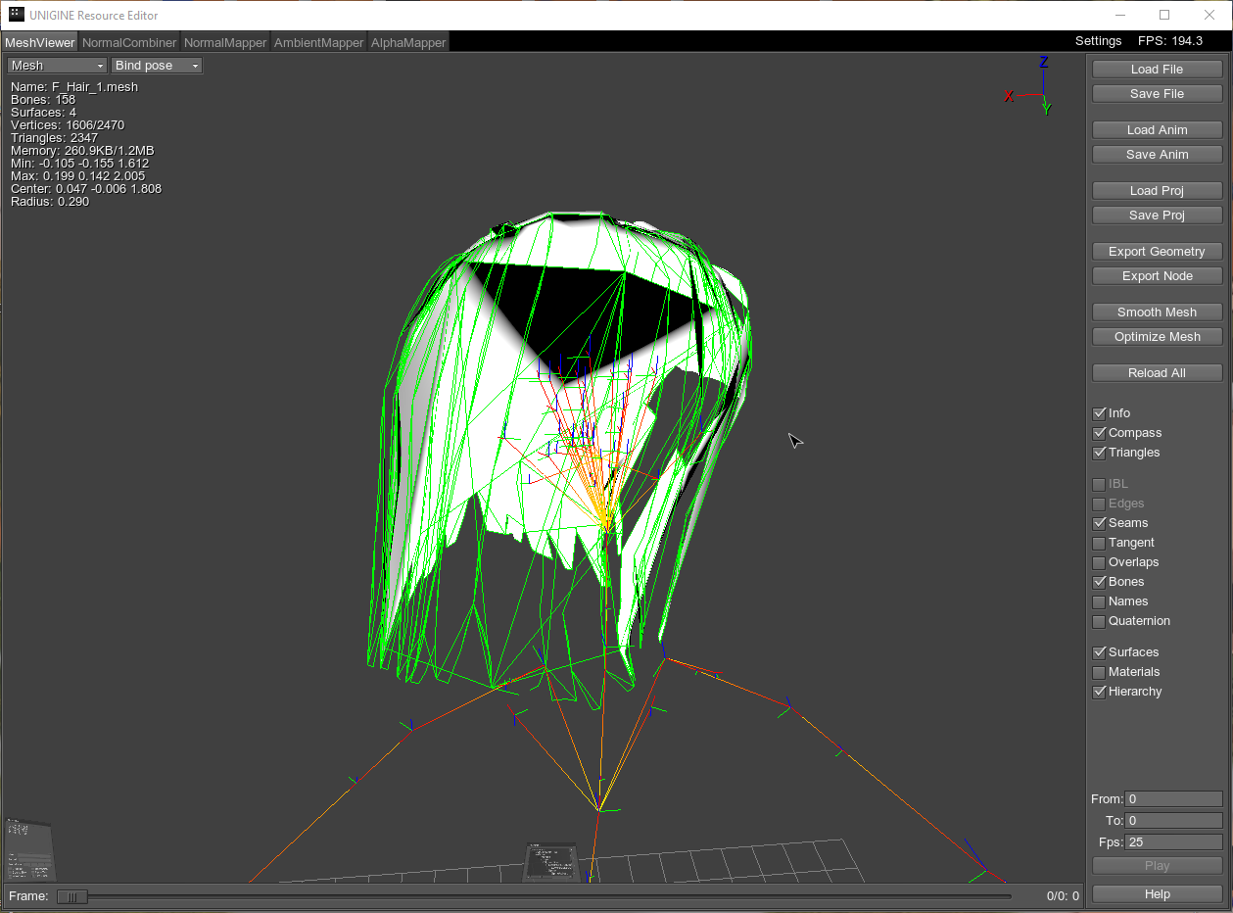The width and height of the screenshot is (1233, 913).
Task: Open the Mesh dropdown selector
Action: point(57,66)
